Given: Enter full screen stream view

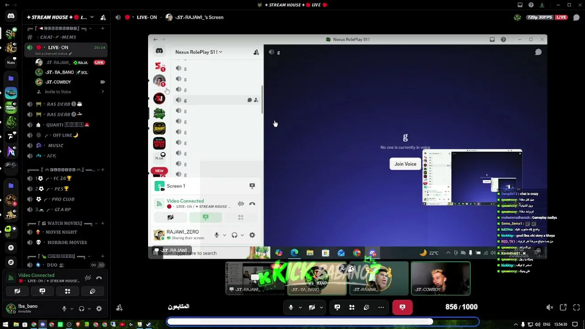Looking at the screenshot, I should (x=576, y=308).
